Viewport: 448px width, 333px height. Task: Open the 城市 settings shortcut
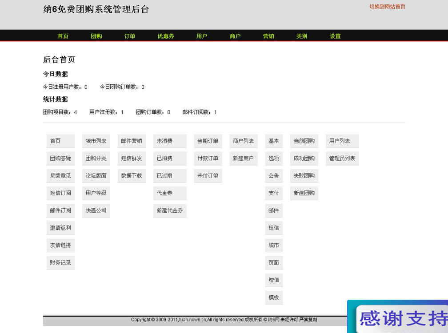(x=274, y=246)
